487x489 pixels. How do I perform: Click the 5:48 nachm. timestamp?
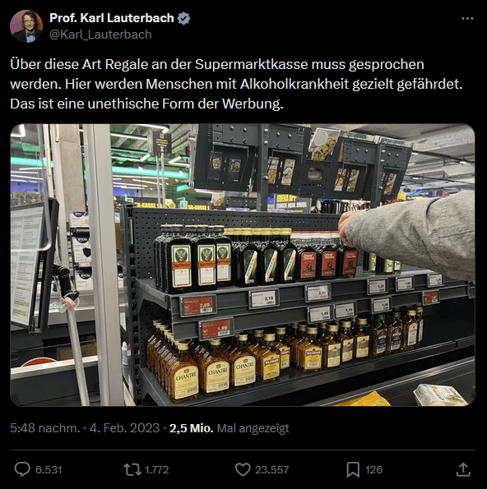45,428
